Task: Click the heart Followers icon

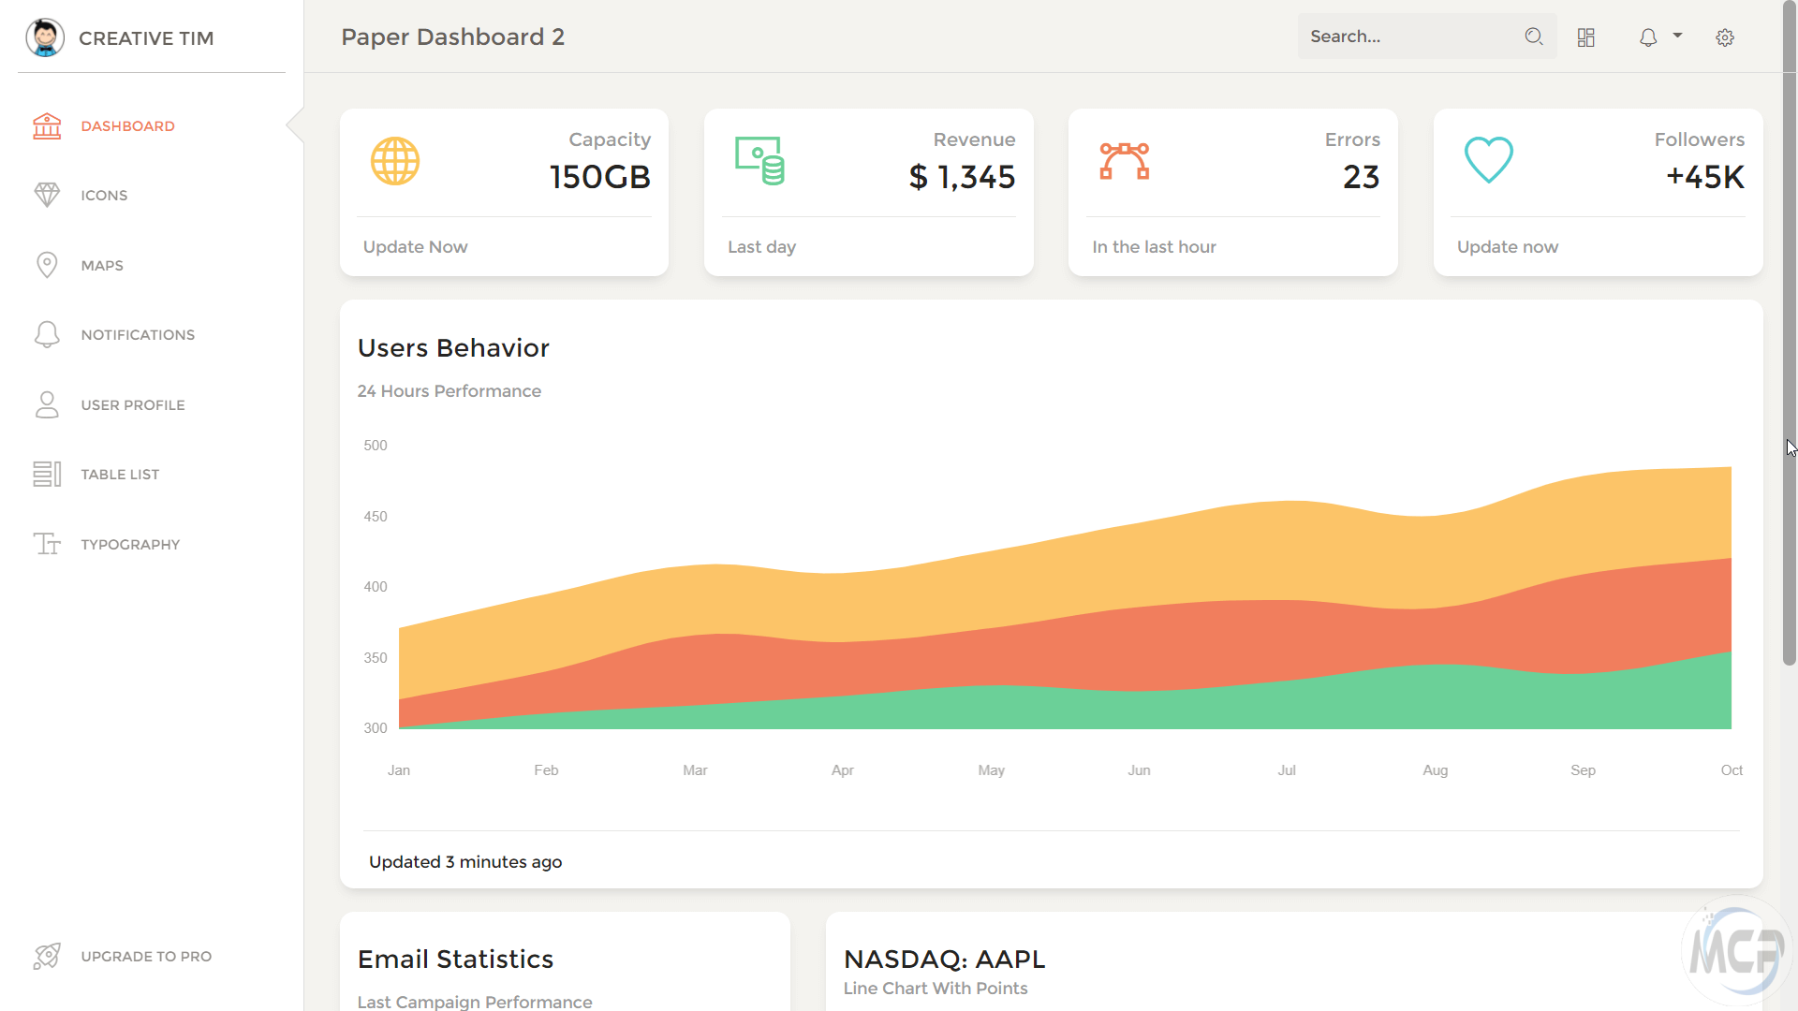Action: coord(1488,160)
